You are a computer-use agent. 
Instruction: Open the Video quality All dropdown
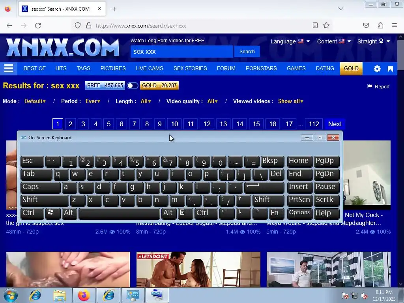[213, 101]
